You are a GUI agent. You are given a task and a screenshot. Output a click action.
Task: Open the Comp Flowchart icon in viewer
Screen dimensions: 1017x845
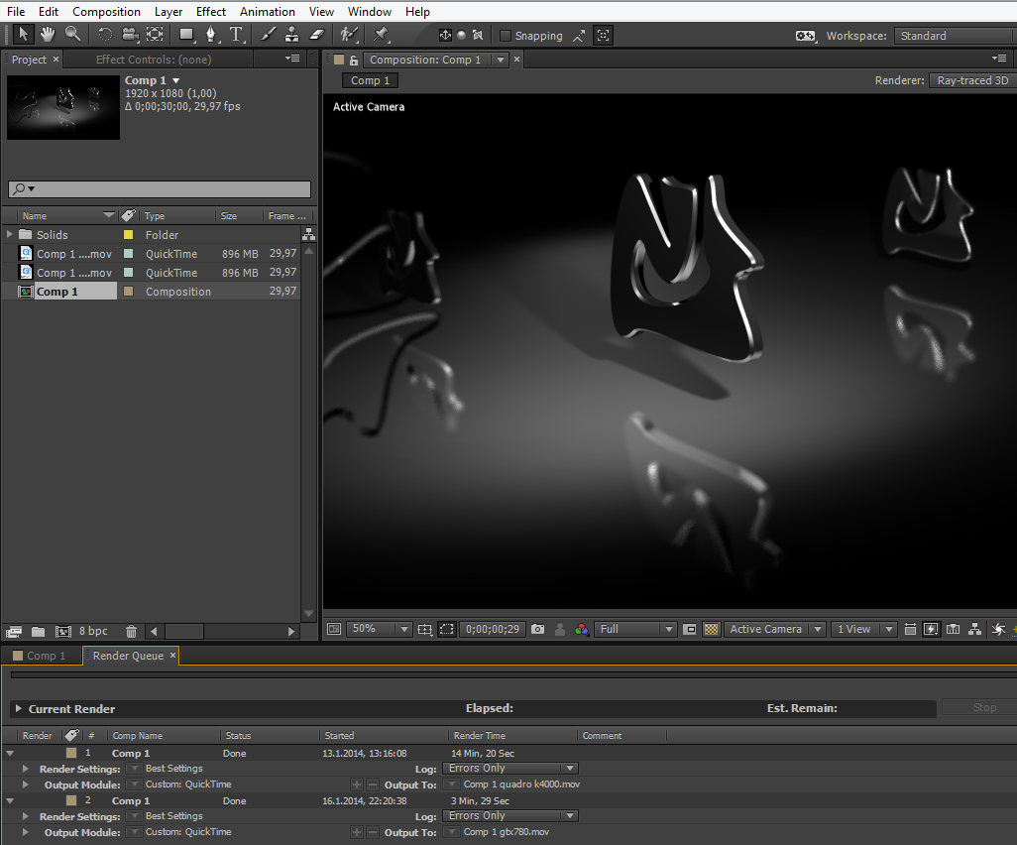[974, 629]
